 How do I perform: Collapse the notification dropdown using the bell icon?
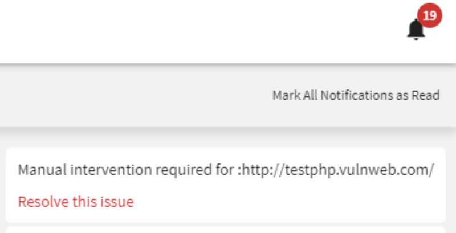416,30
